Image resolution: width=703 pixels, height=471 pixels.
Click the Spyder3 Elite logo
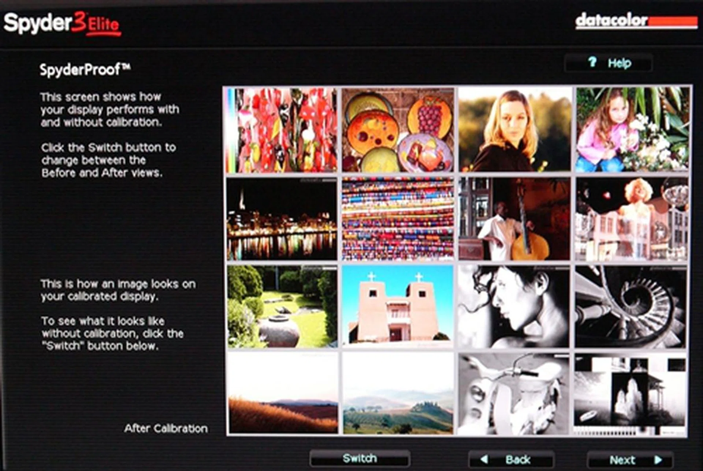(x=62, y=24)
